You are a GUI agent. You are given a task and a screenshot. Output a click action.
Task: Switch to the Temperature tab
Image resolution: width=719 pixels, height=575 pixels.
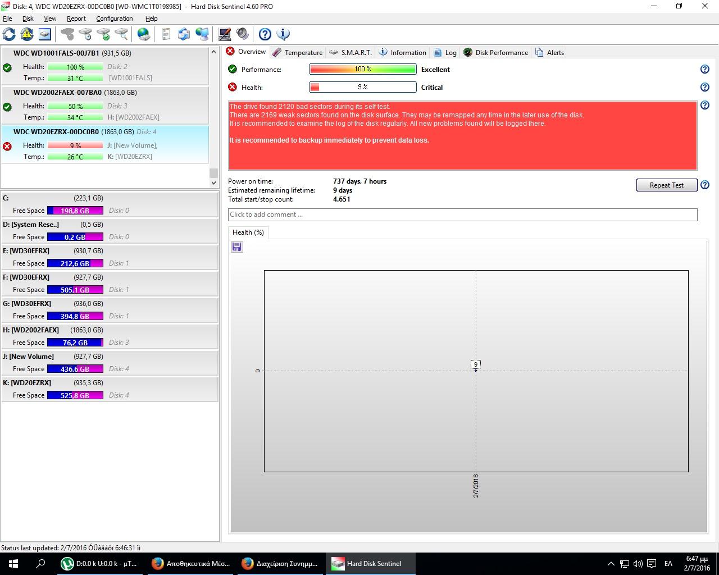[298, 52]
